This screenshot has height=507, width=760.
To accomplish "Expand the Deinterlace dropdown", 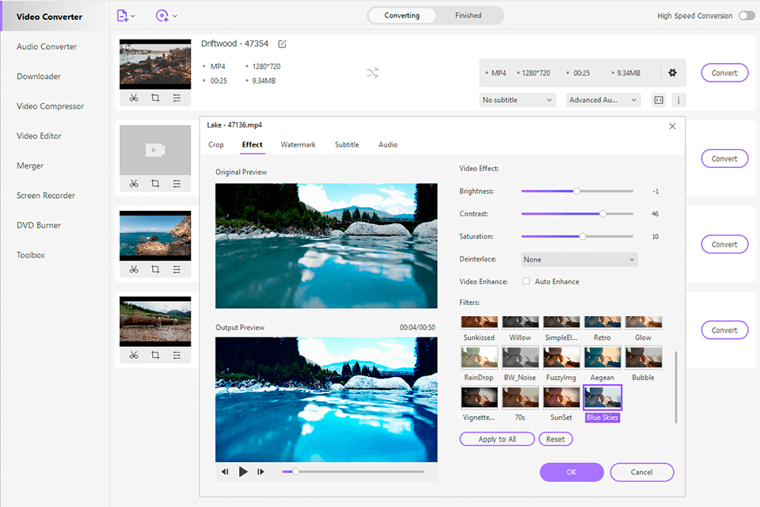I will (x=579, y=259).
